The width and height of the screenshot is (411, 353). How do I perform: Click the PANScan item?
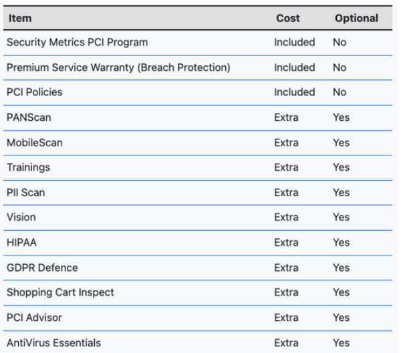[x=29, y=117]
